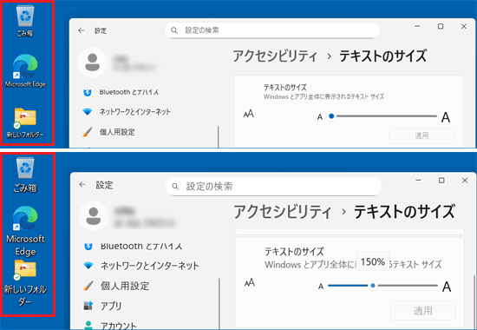Select the ごみ箱 icon on lower desktop
This screenshot has width=477, height=330.
25,175
